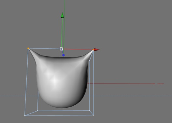Image resolution: width=172 pixels, height=123 pixels.
Task: Select the blue Z-axis handle dot
Action: tap(64, 55)
